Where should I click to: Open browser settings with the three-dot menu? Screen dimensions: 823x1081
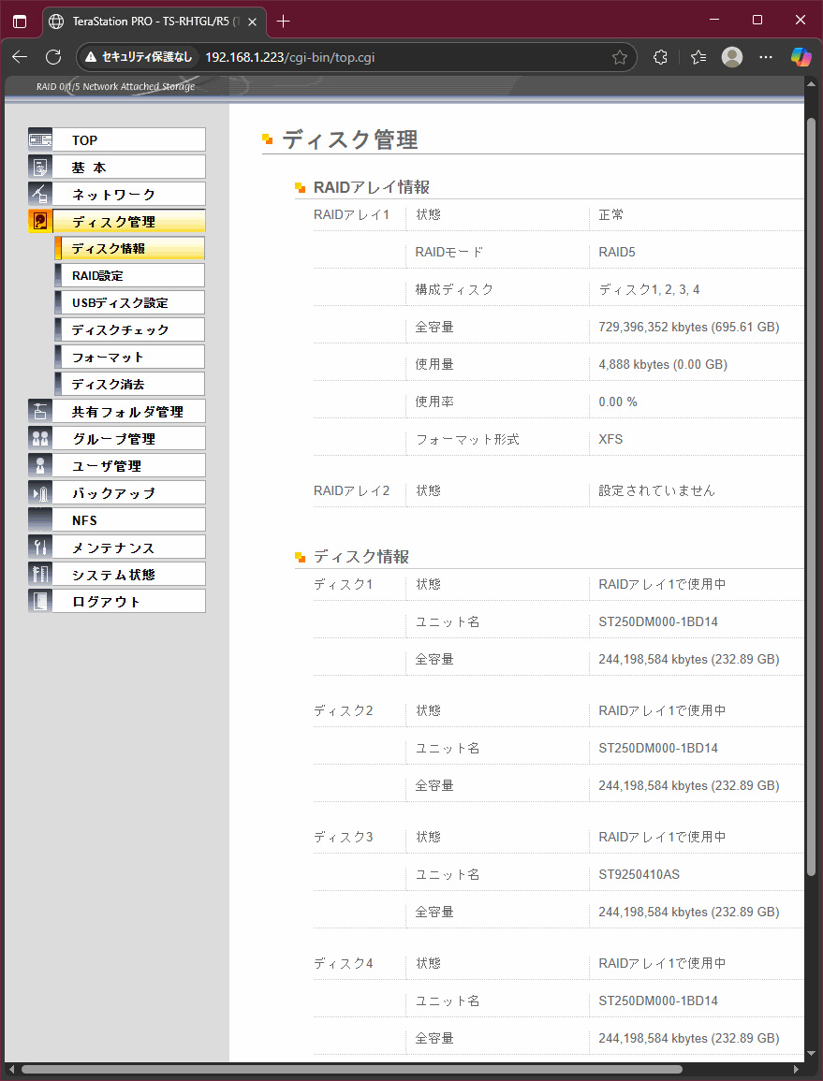[766, 57]
